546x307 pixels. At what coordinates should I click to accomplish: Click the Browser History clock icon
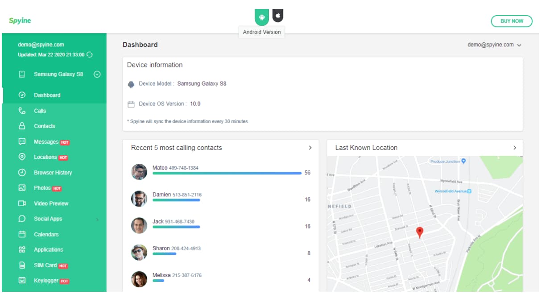click(22, 172)
